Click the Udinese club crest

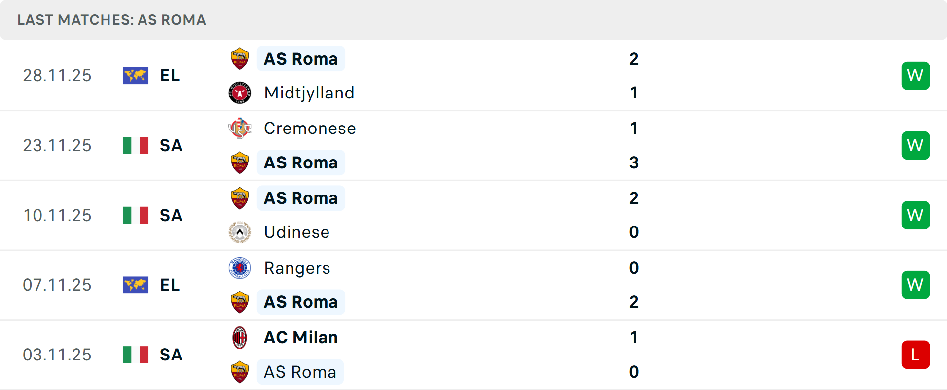240,232
